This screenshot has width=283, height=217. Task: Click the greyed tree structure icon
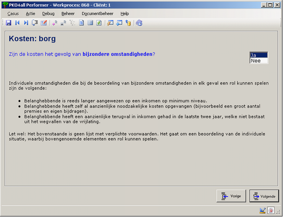[x=72, y=23]
